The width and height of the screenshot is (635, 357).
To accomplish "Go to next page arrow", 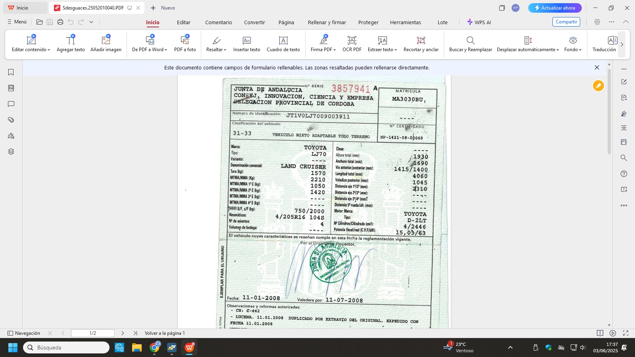I will point(123,333).
